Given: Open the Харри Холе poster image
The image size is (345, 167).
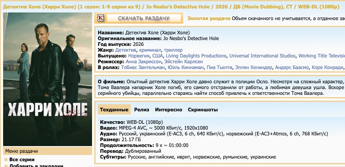Looking at the screenshot, I should click(48, 79).
